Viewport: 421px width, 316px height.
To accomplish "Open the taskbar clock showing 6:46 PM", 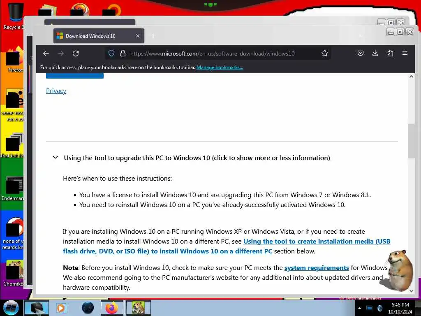I will click(400, 308).
